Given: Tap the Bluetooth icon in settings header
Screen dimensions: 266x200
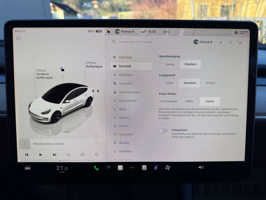Looking at the screenshot, I should [230, 42].
